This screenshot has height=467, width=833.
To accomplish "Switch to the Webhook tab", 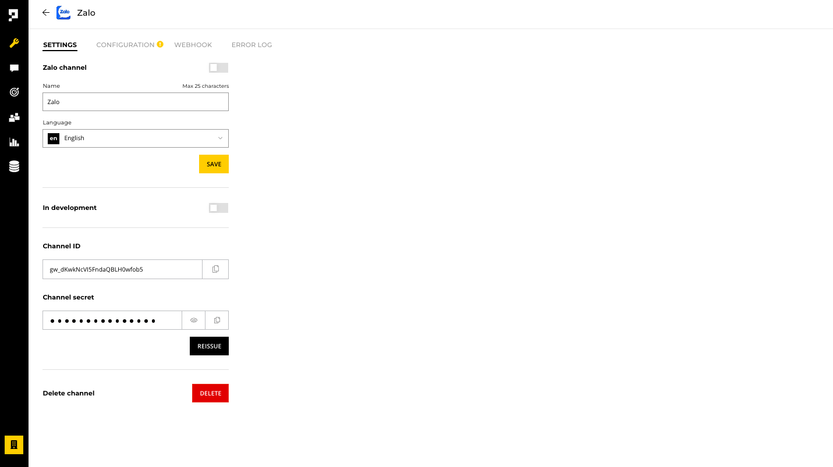I will pyautogui.click(x=193, y=45).
